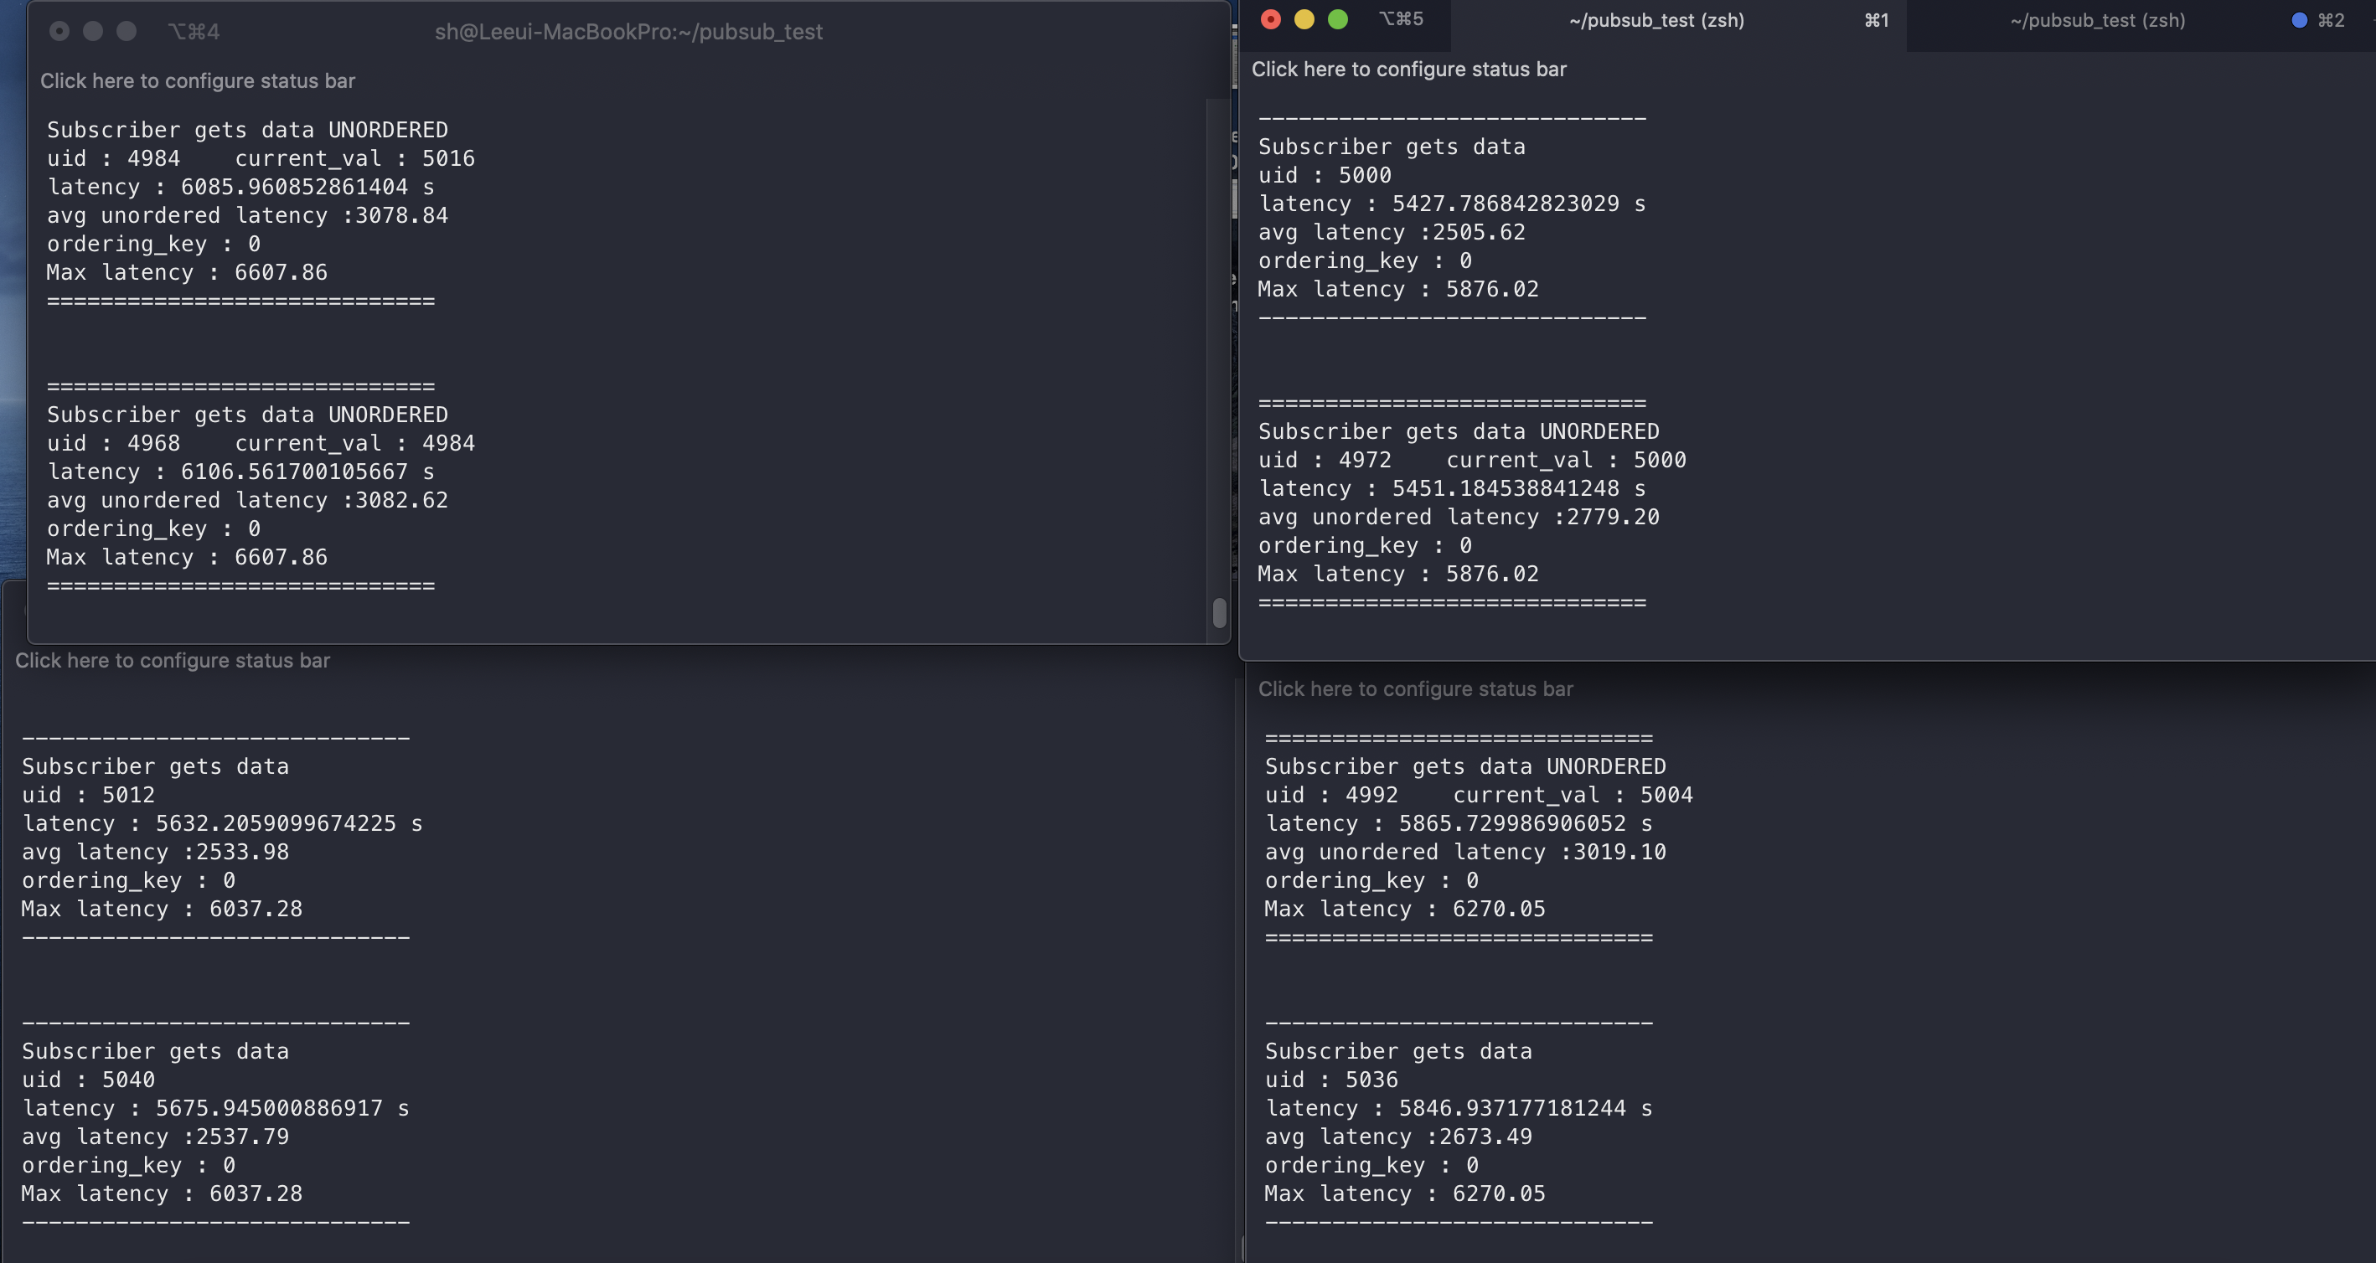Click the line 'avg unordered latency :2779.20'
The height and width of the screenshot is (1263, 2376).
click(x=1459, y=518)
